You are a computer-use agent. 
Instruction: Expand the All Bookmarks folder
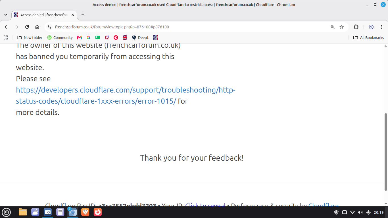pyautogui.click(x=368, y=37)
